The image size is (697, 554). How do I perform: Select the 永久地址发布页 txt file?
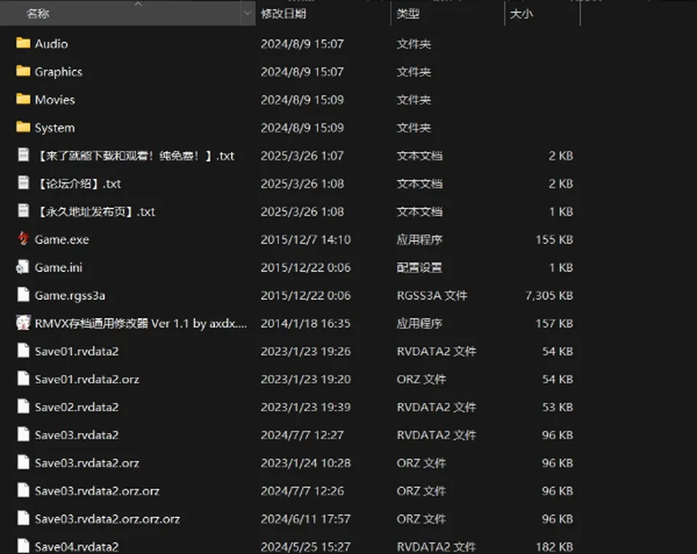[95, 211]
